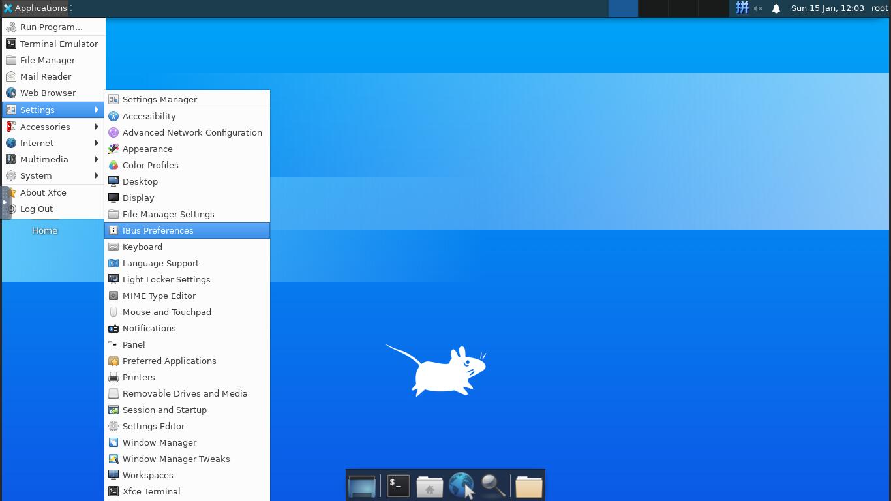This screenshot has height=501, width=891.
Task: Click Accessibility icon in Settings submenu
Action: click(113, 116)
